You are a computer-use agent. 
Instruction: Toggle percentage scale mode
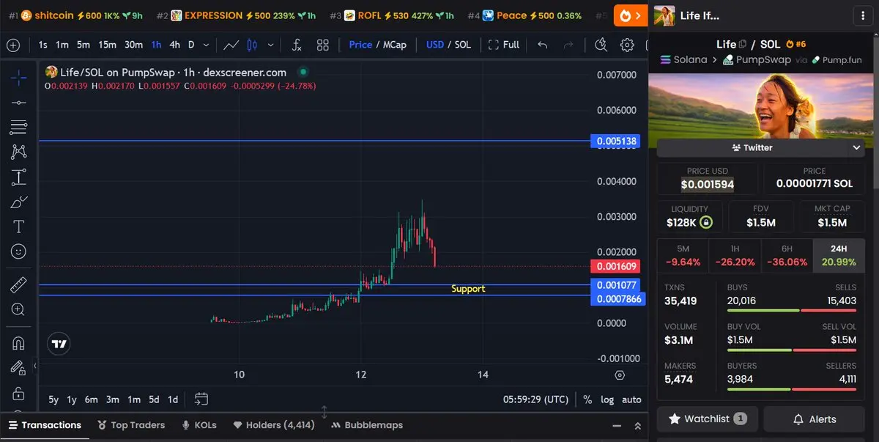point(587,399)
